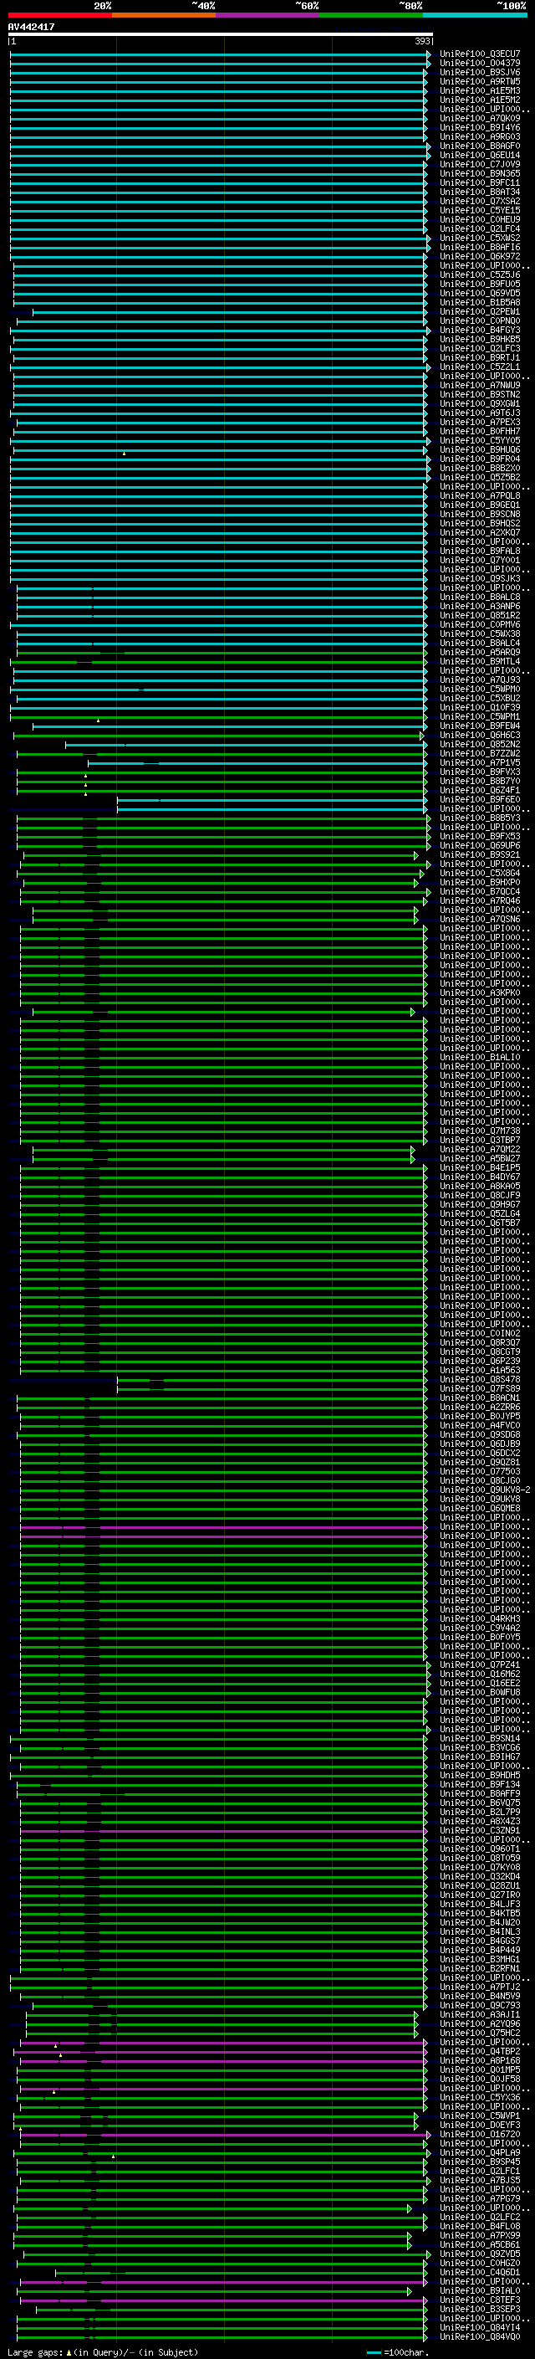Choose the UniRef100_A9RG03 entry

[x=479, y=136]
